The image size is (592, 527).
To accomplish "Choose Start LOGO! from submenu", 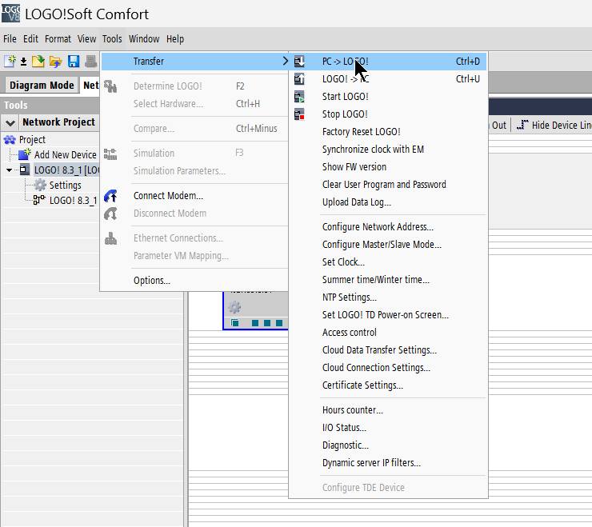I will tap(388, 97).
